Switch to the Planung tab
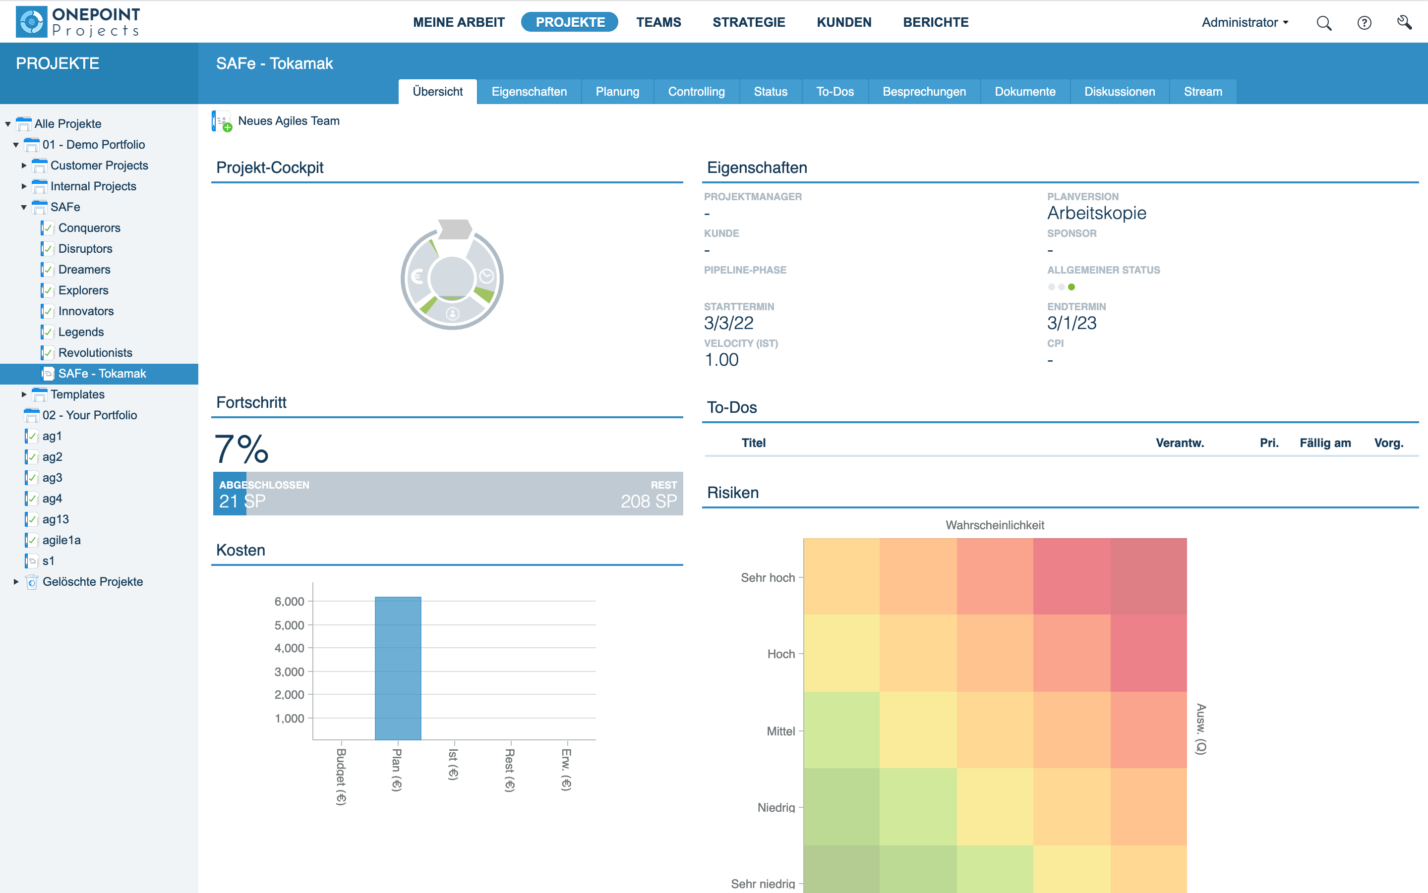Image resolution: width=1428 pixels, height=893 pixels. coord(617,92)
